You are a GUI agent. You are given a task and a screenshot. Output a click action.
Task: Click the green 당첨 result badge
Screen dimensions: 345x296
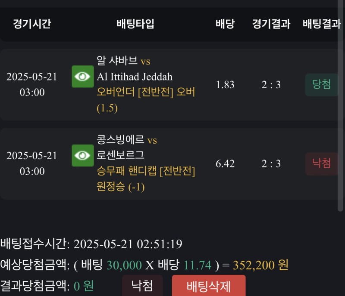[x=321, y=85]
